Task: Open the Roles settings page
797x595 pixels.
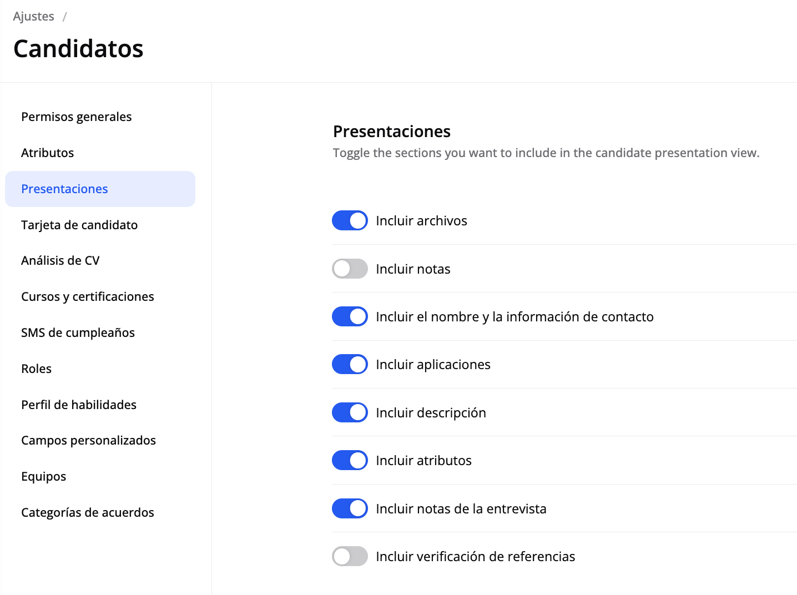Action: click(x=37, y=369)
